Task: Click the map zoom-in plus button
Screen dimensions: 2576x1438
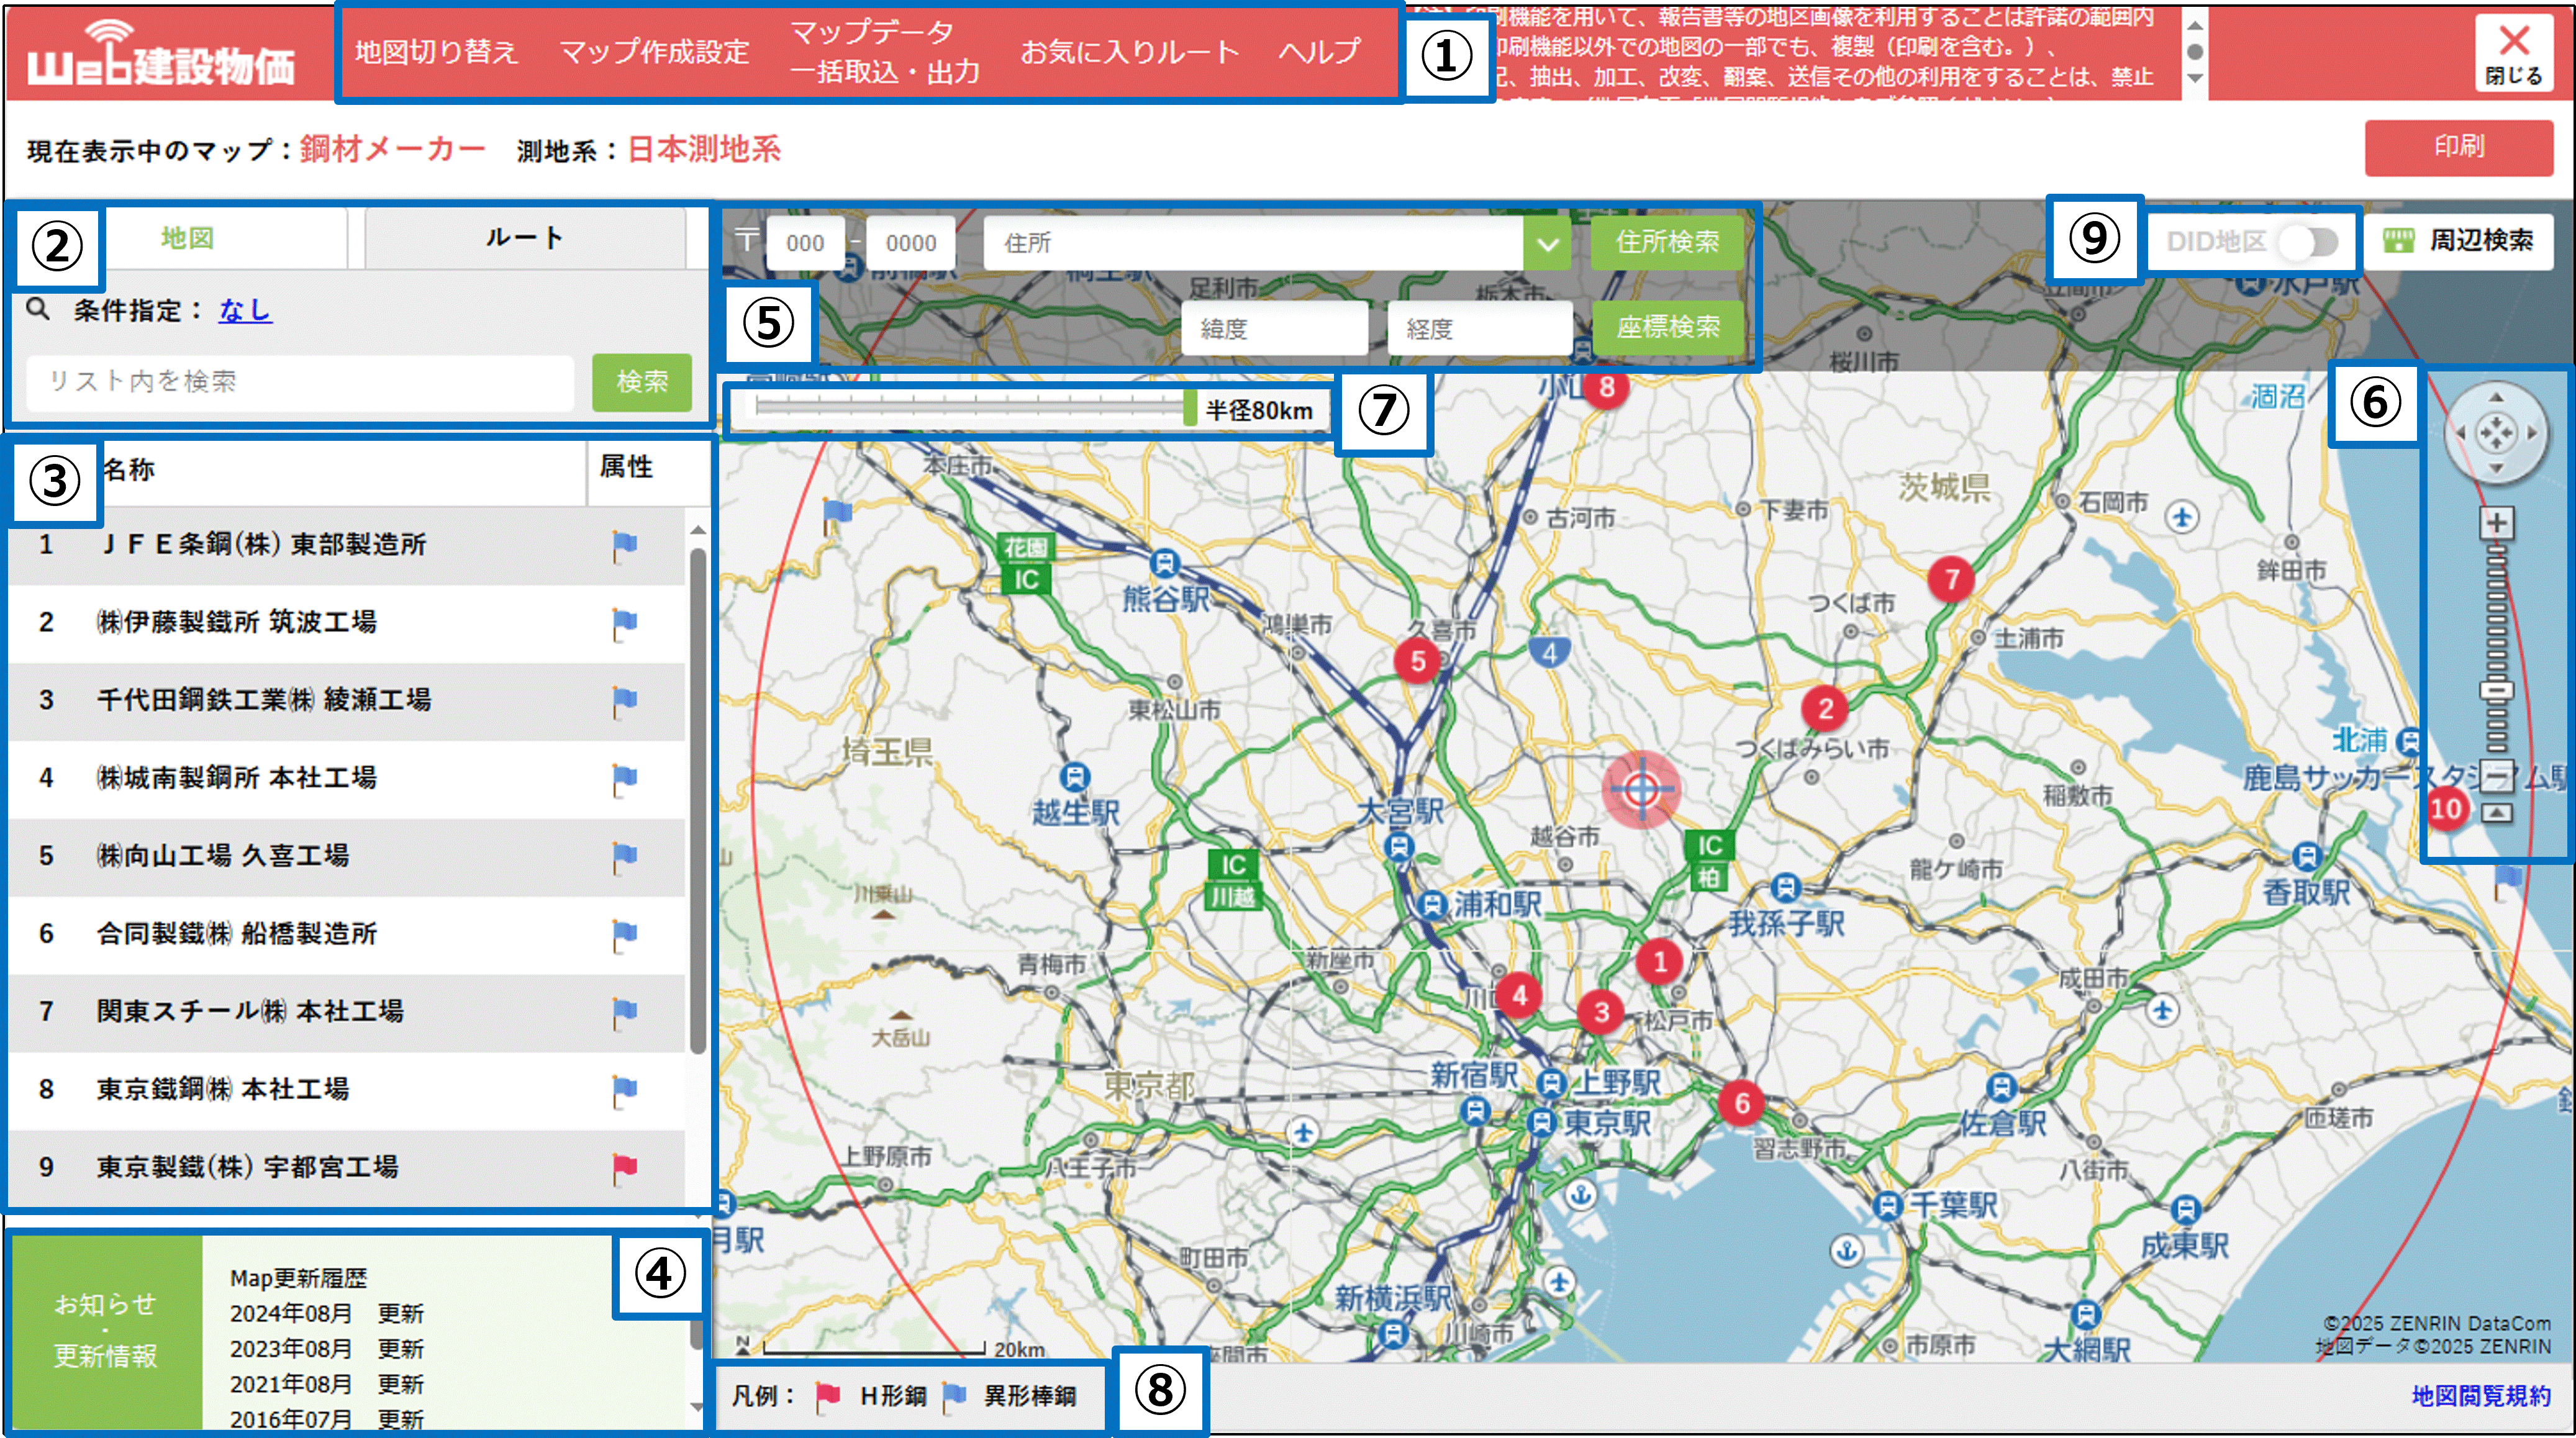Action: (x=2497, y=522)
